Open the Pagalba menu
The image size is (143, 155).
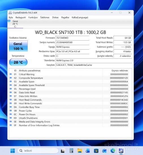coord(65,18)
